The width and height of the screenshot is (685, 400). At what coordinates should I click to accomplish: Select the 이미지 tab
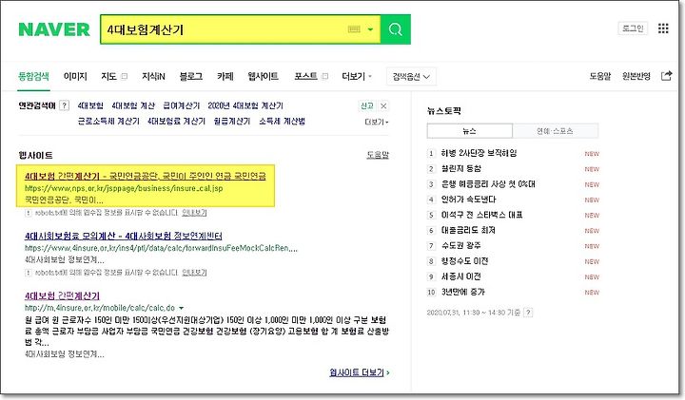click(75, 76)
